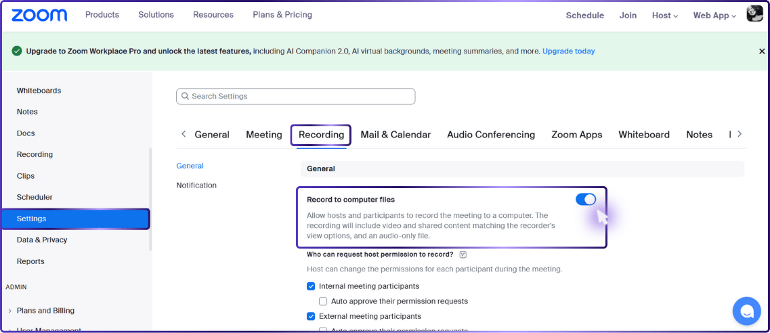Open the Host dropdown
Screen dimensions: 770x333
pos(665,15)
